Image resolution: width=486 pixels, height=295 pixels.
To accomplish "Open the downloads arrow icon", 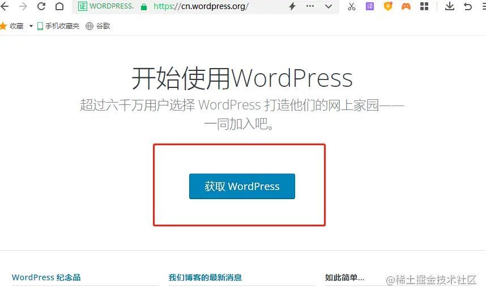I will [450, 6].
